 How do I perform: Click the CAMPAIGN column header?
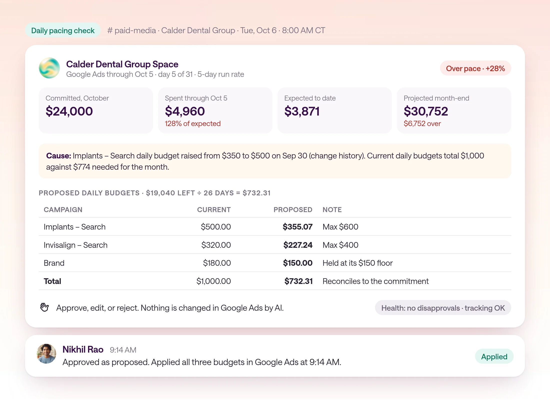(x=63, y=210)
